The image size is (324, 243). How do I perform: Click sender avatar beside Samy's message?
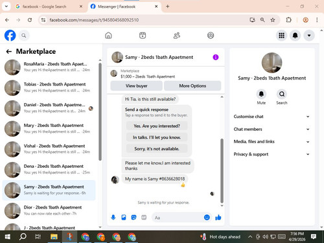tap(115, 179)
